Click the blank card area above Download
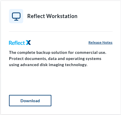The width and height of the screenshot is (121, 115). pyautogui.click(x=61, y=81)
